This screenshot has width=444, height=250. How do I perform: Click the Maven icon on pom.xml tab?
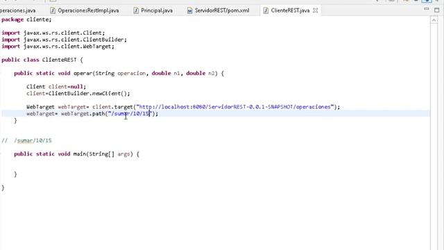point(189,10)
